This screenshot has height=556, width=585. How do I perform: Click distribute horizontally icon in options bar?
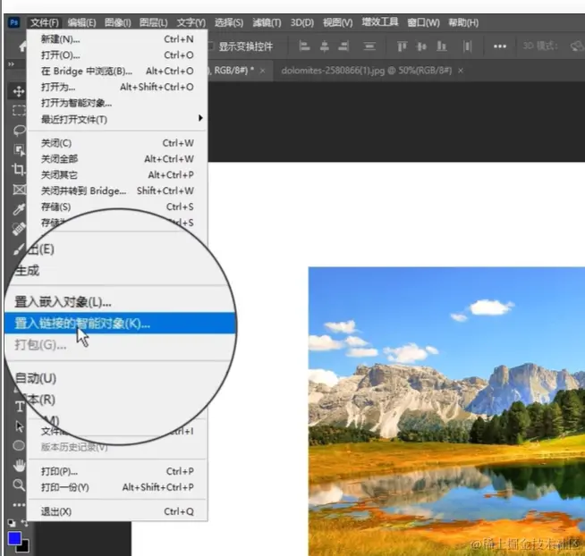tap(467, 46)
